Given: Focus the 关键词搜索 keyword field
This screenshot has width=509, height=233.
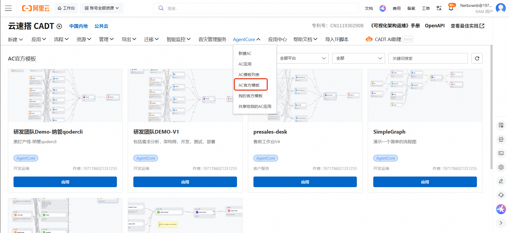Looking at the screenshot, I should pos(428,58).
